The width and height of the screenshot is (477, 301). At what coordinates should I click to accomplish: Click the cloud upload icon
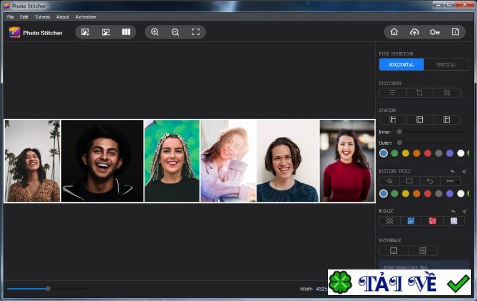(414, 32)
